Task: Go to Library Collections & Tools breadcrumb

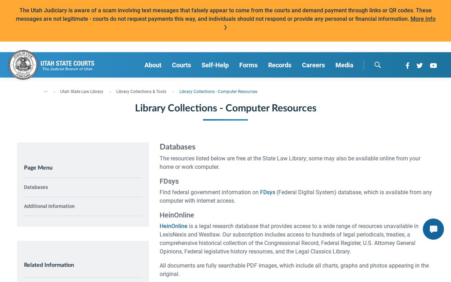Action: point(141,92)
